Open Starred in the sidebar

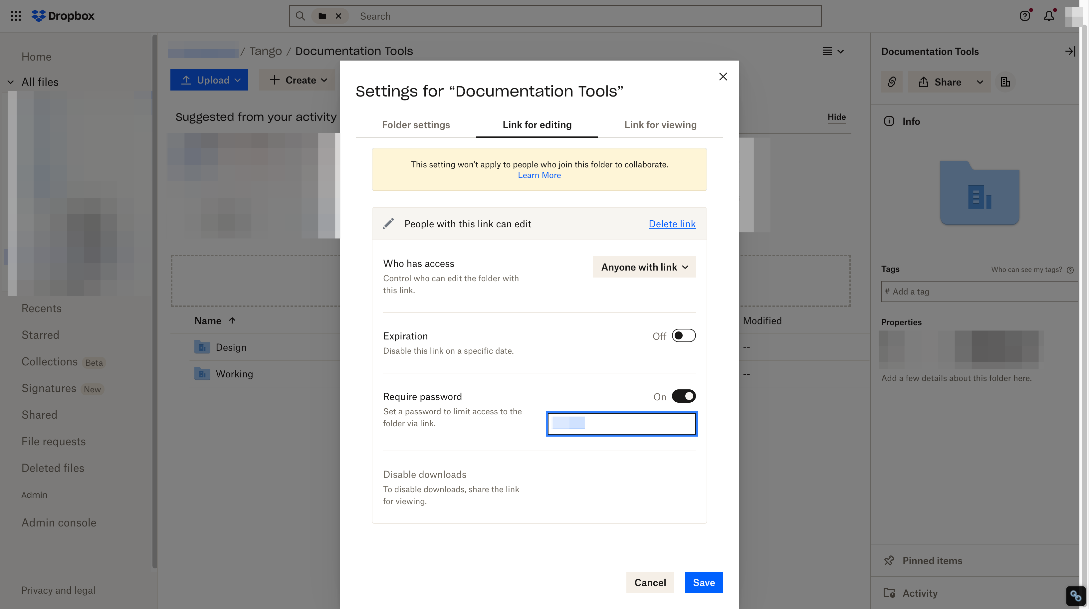(x=40, y=335)
